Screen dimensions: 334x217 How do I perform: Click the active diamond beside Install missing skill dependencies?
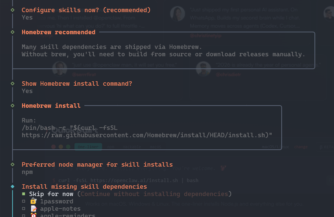[x=13, y=186]
